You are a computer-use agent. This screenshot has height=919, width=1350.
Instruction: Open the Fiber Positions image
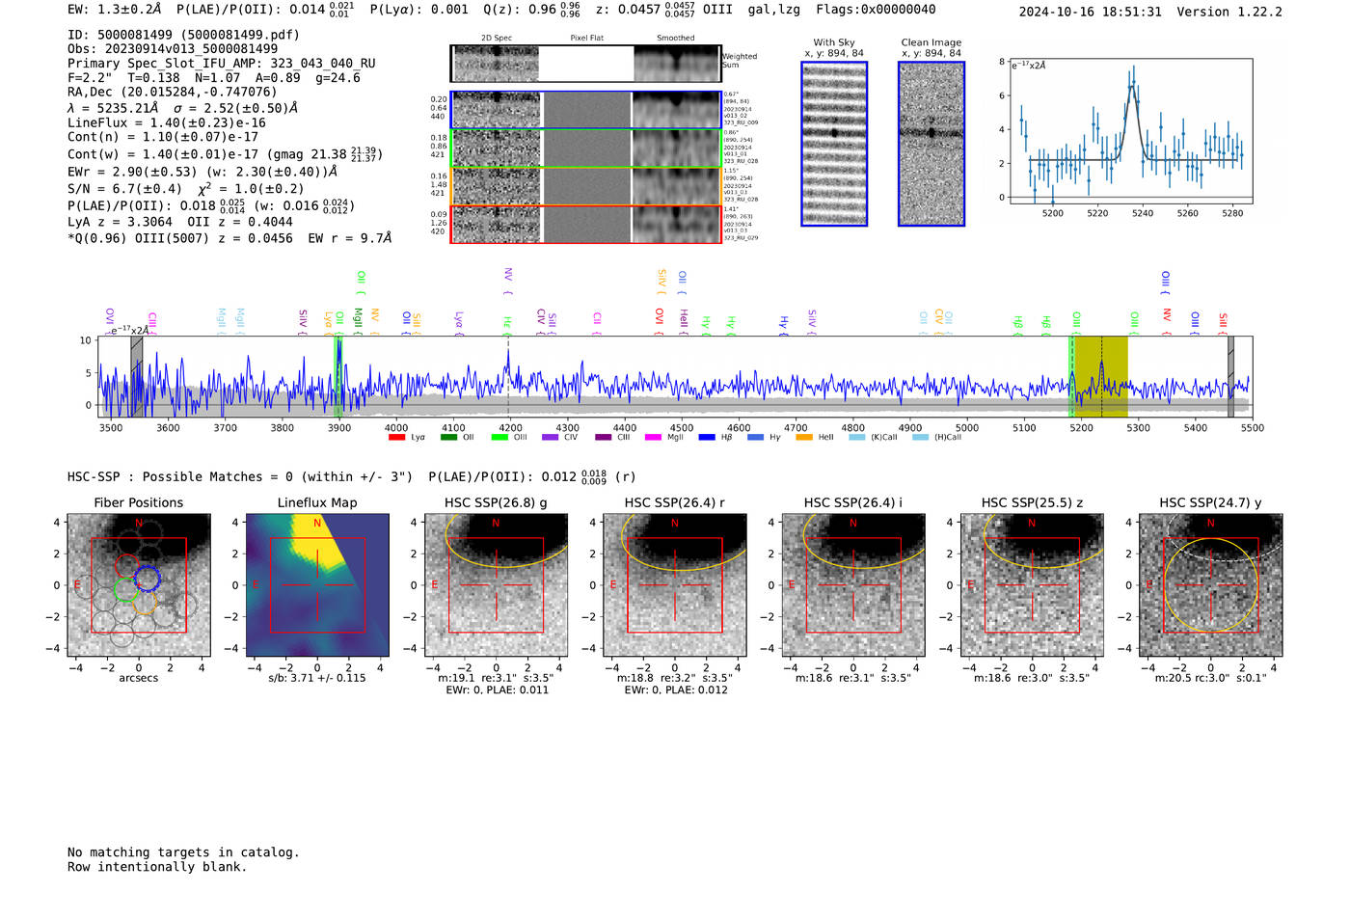pos(139,584)
